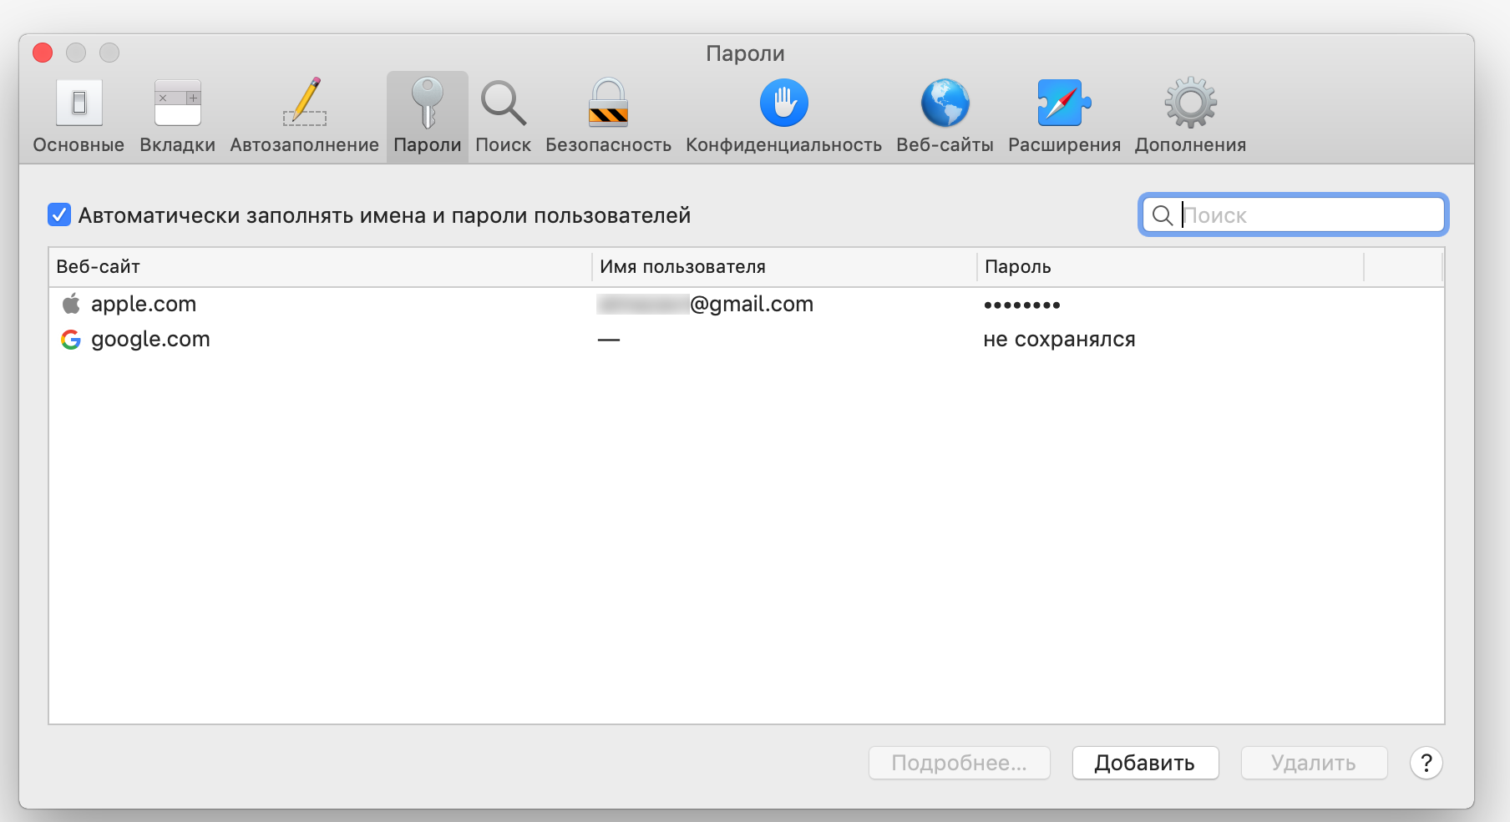Screen dimensions: 1510x822
Task: Open the Дополнения gear icon
Action: pos(1190,103)
